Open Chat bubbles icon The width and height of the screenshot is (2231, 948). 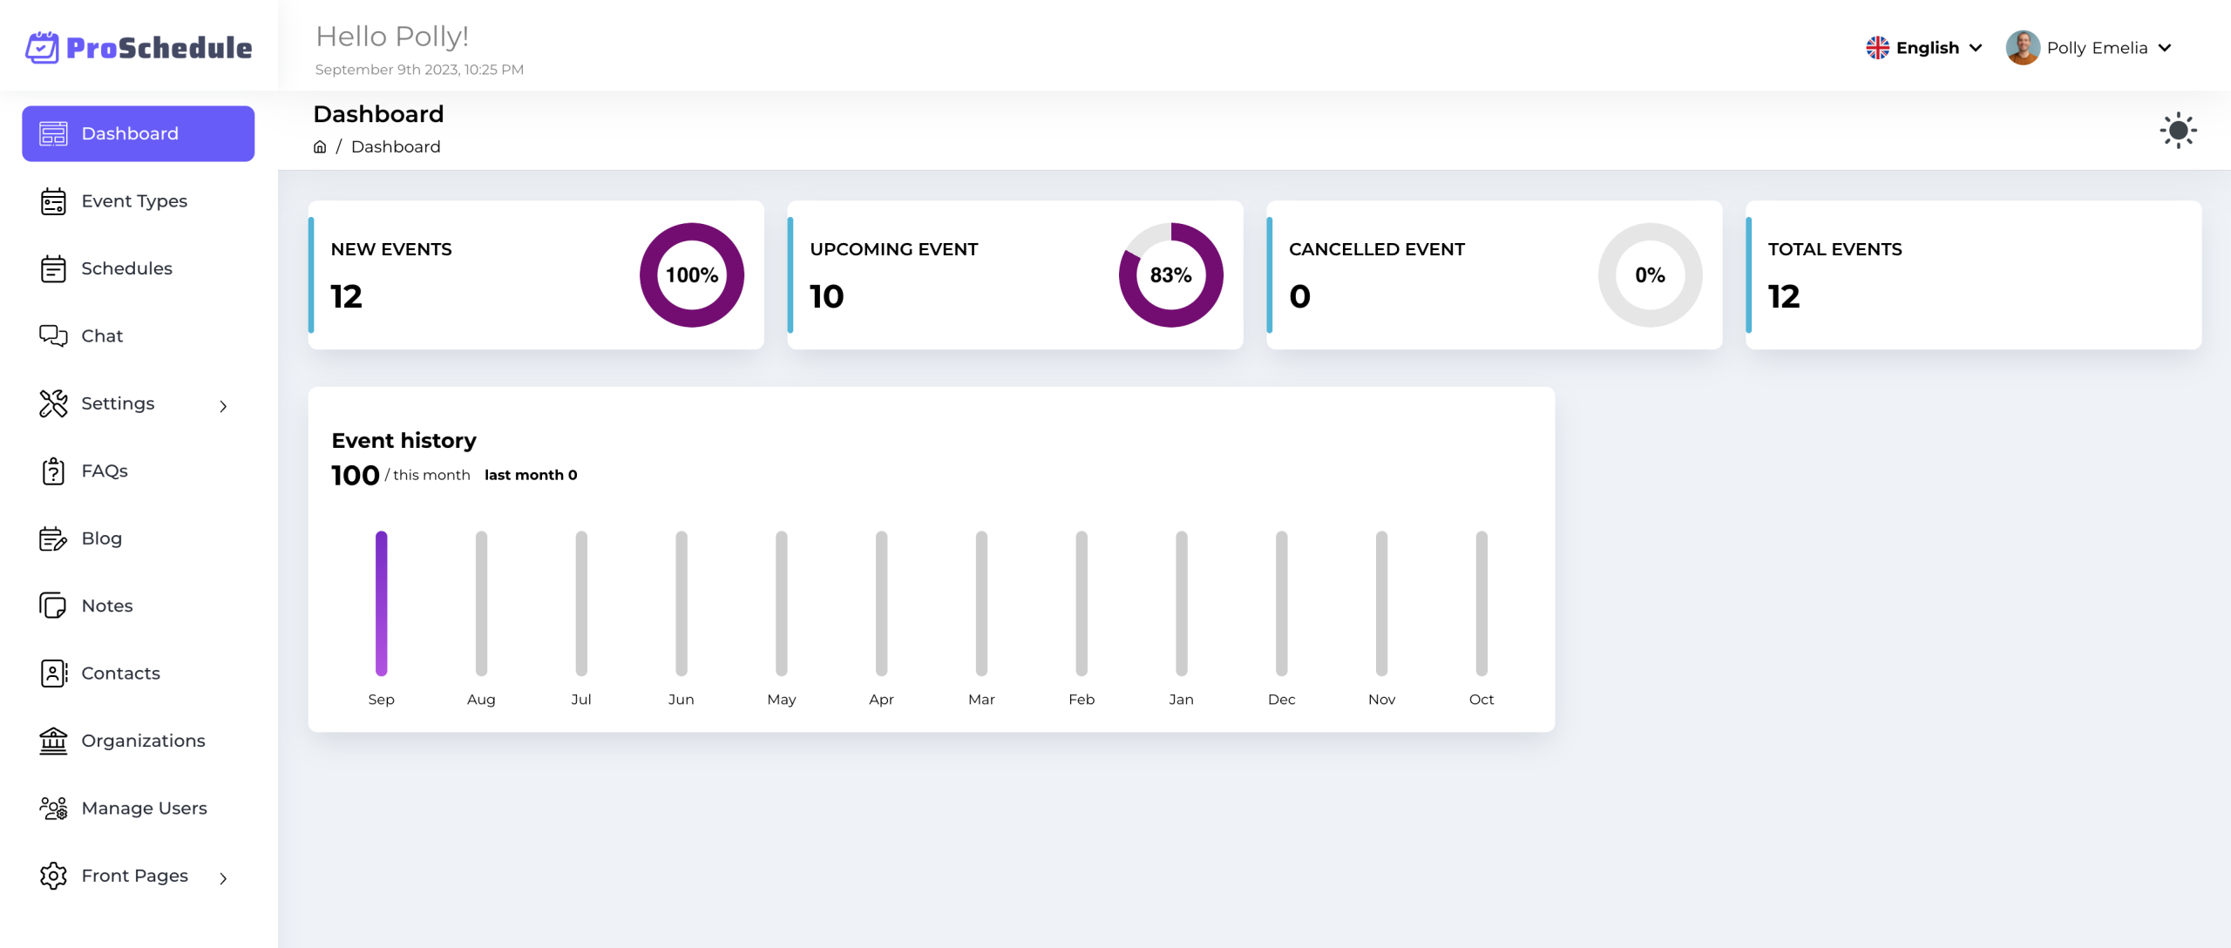coord(53,336)
